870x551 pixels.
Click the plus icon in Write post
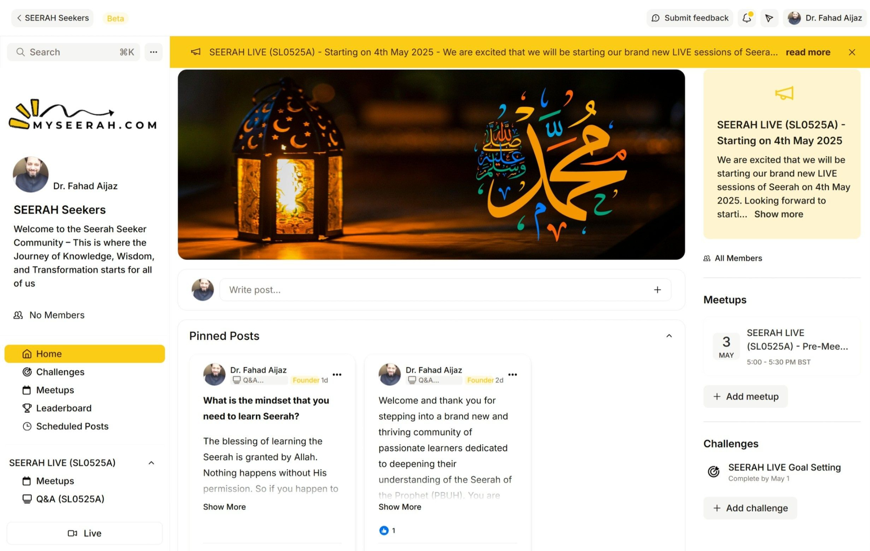point(657,290)
